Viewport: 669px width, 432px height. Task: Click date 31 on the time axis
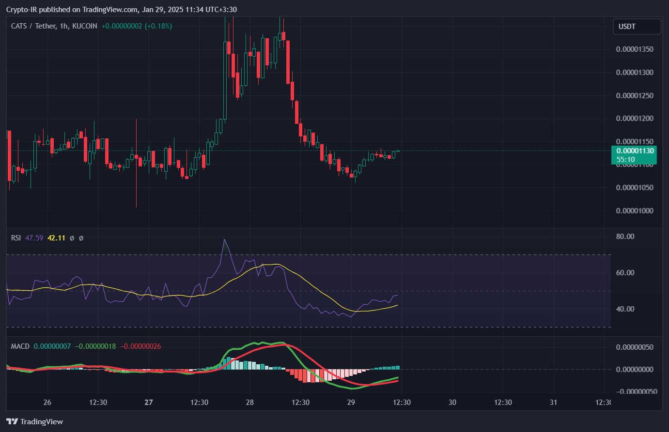pyautogui.click(x=554, y=402)
